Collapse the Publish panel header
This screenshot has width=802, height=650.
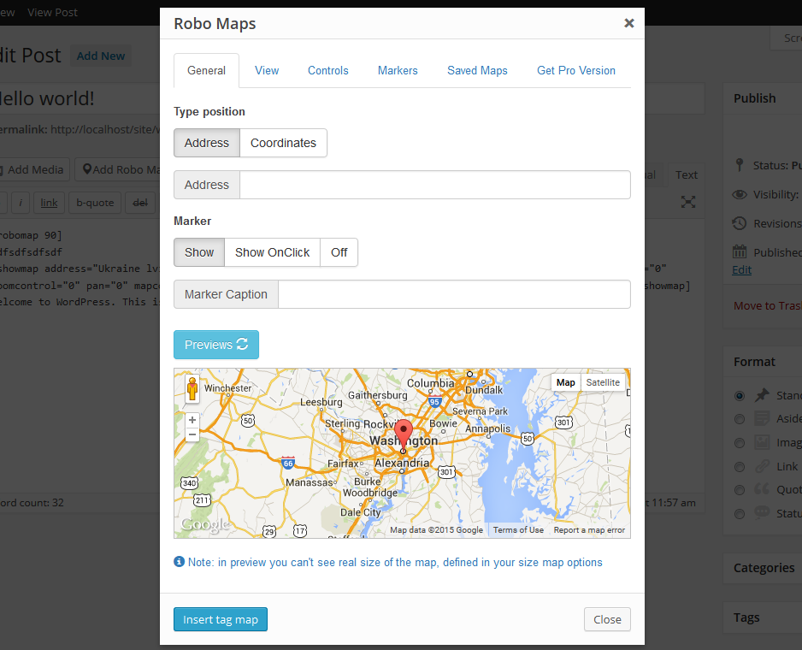point(763,98)
